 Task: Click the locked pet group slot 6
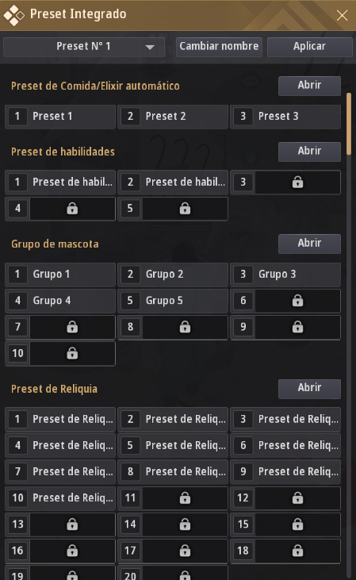click(x=285, y=301)
